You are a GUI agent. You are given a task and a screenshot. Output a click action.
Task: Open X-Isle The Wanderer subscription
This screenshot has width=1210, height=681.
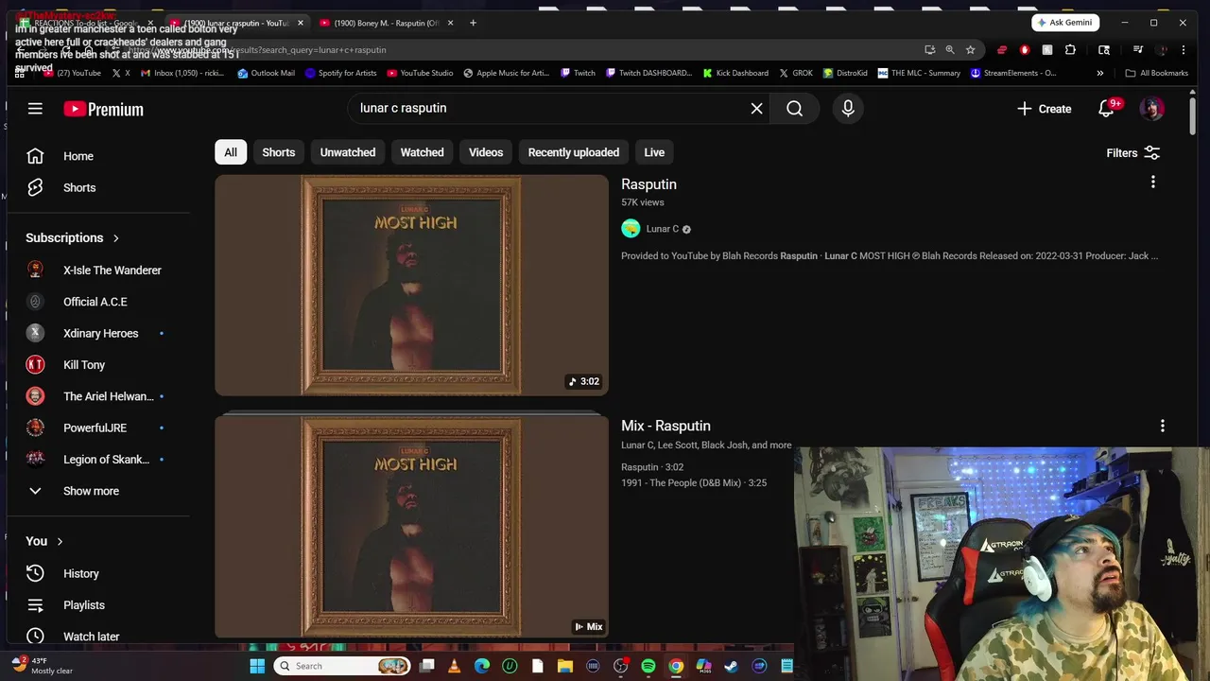pyautogui.click(x=112, y=271)
